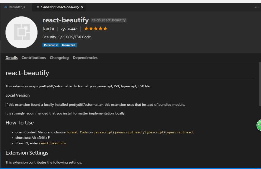Click the 'shortcuts: Alt+Shift+F' bullet
Viewport: 261px width, 169px height.
click(x=32, y=138)
